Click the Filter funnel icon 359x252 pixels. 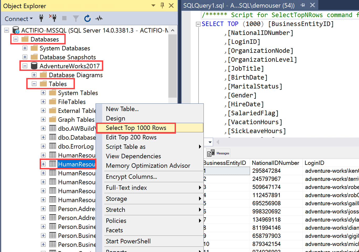click(76, 18)
